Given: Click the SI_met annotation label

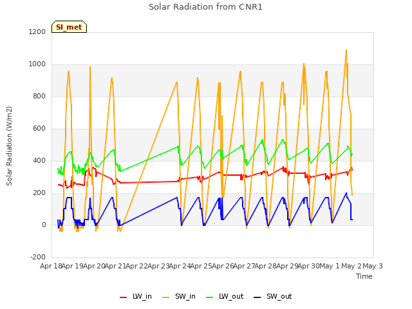Looking at the screenshot, I should pyautogui.click(x=69, y=27).
